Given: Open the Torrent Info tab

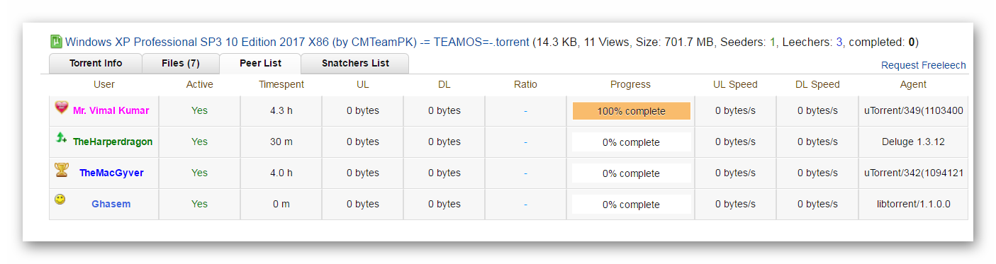Looking at the screenshot, I should point(96,63).
